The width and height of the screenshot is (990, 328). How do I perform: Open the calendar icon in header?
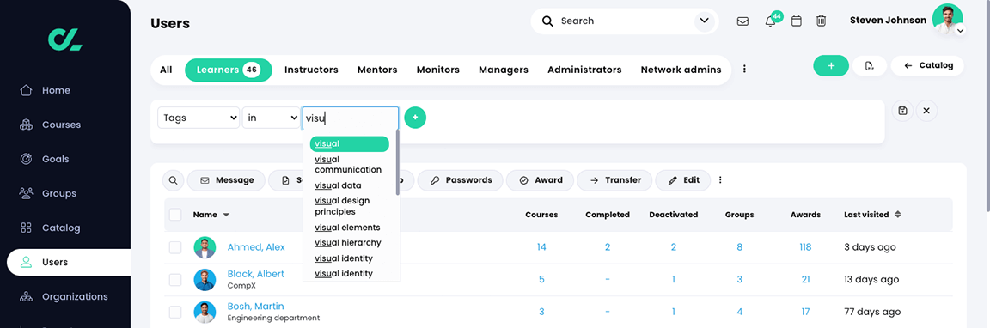(796, 21)
